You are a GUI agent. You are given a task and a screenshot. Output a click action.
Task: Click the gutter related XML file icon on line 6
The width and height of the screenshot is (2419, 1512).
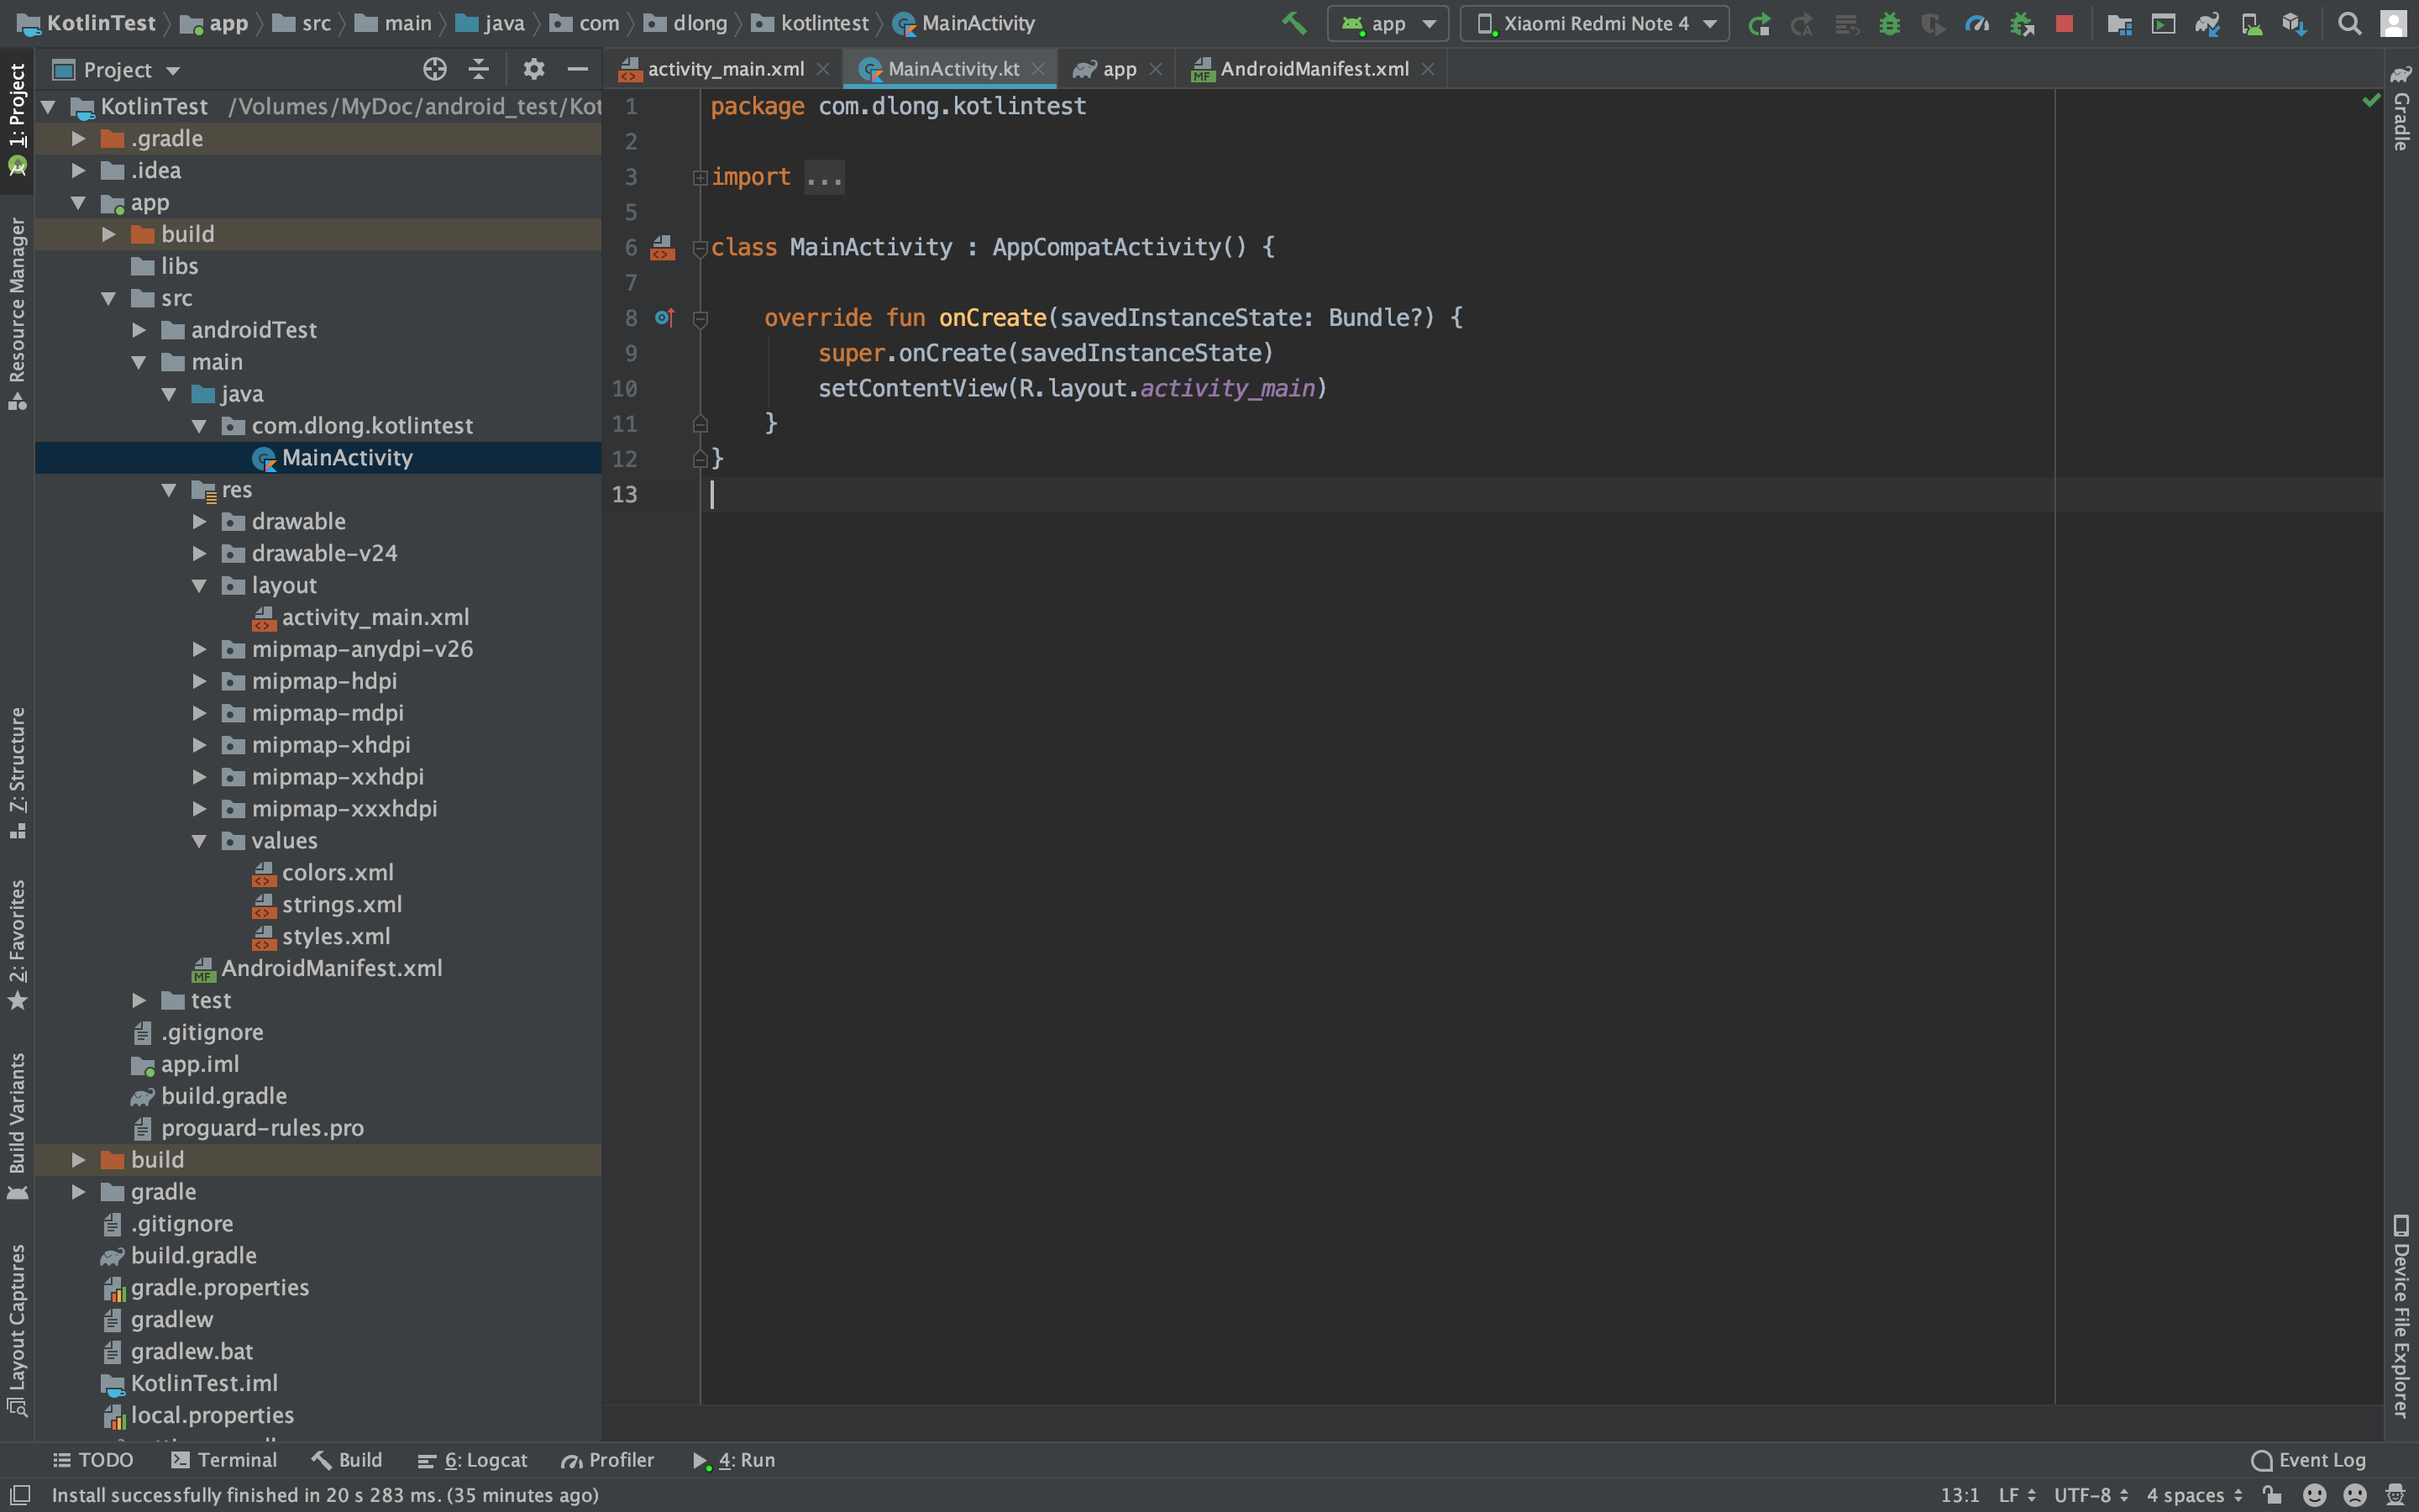pyautogui.click(x=662, y=247)
